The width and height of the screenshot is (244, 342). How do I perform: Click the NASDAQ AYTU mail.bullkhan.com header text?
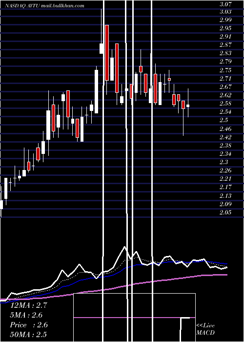44,6
